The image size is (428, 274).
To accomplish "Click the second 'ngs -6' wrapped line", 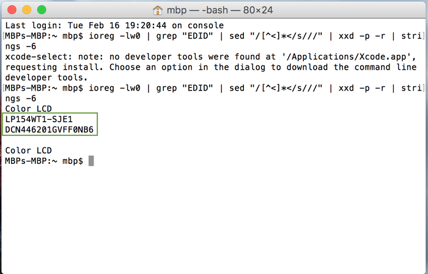I will pyautogui.click(x=21, y=98).
